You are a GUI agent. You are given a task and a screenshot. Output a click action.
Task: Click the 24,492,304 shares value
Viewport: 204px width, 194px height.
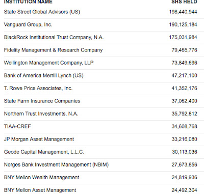[184, 190]
